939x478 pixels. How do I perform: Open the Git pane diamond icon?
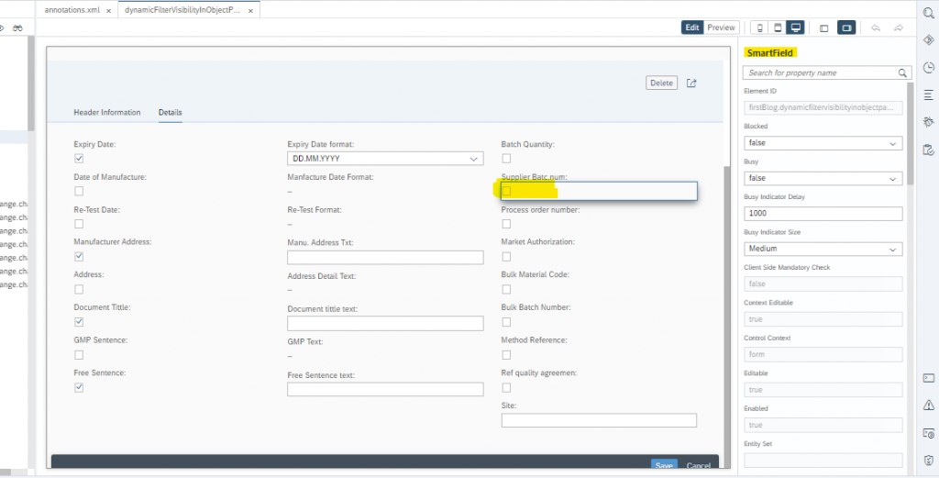click(928, 40)
